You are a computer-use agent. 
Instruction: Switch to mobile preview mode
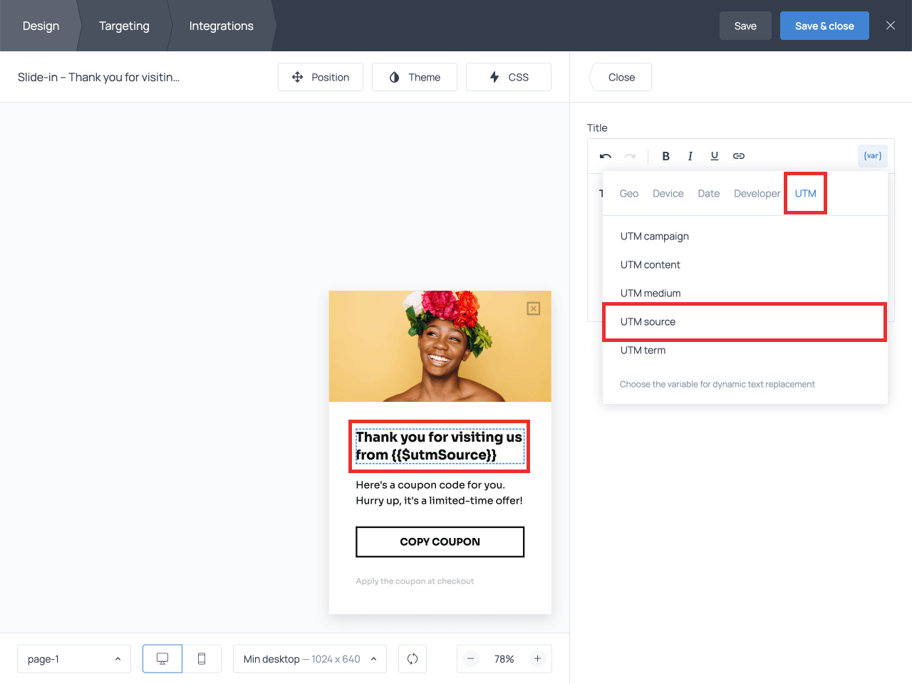202,659
